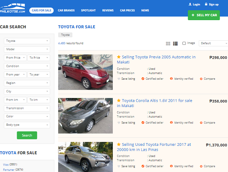This screenshot has width=228, height=172.
Task: Open the Transmission dropdown
Action: 27,108
